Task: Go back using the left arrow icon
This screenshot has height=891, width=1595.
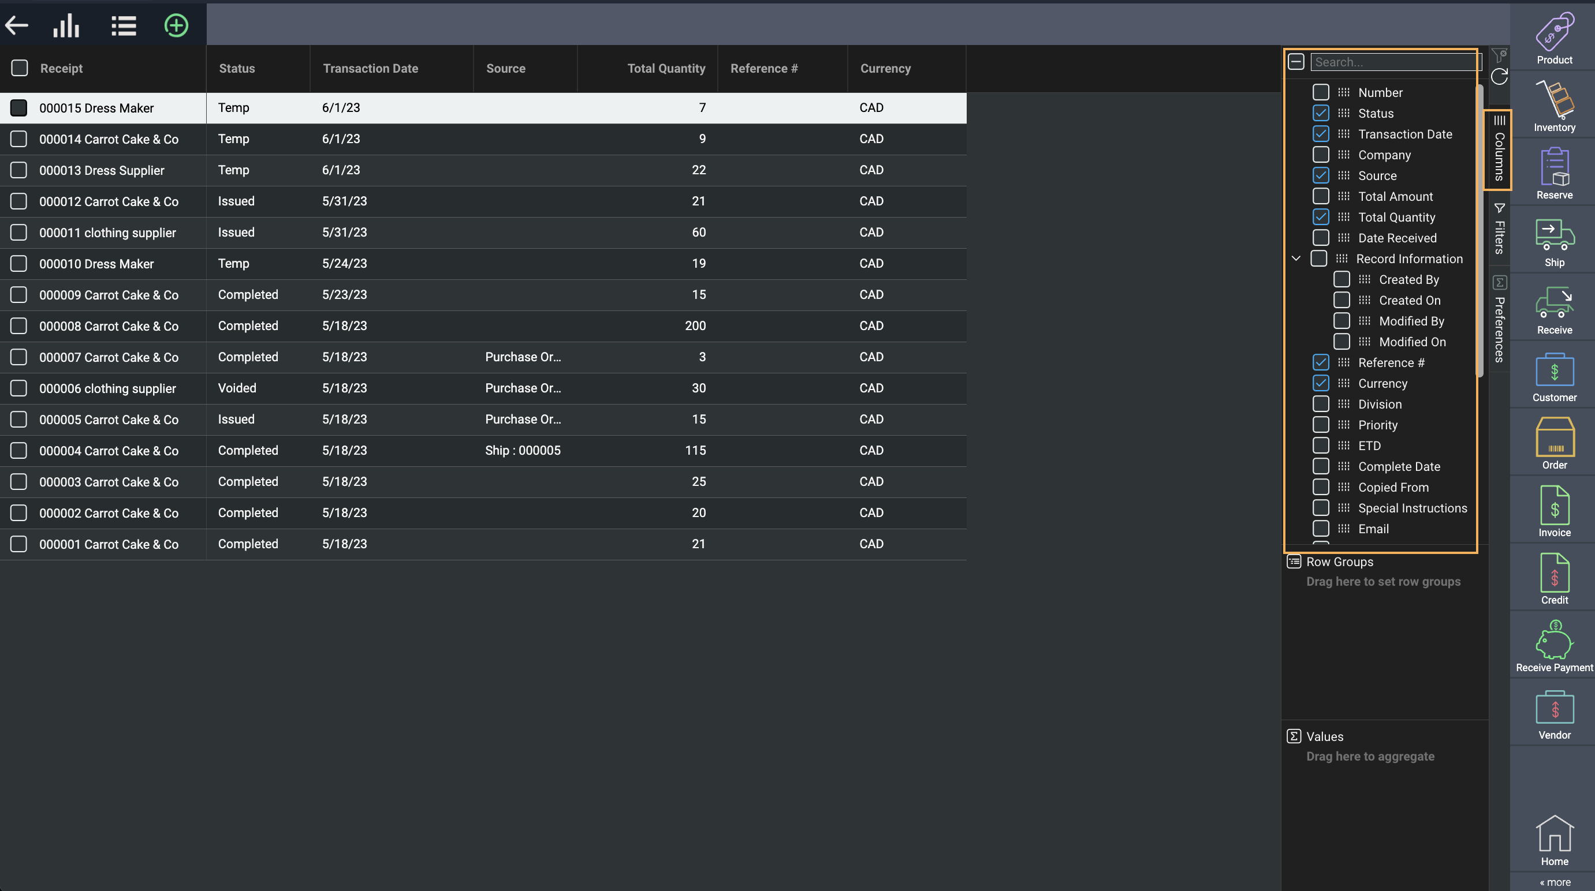Action: (17, 25)
